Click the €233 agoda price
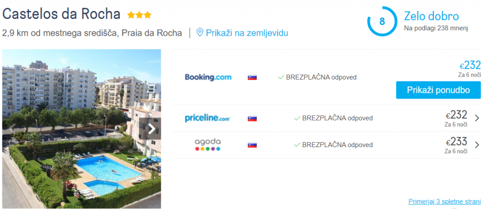 click(x=456, y=142)
